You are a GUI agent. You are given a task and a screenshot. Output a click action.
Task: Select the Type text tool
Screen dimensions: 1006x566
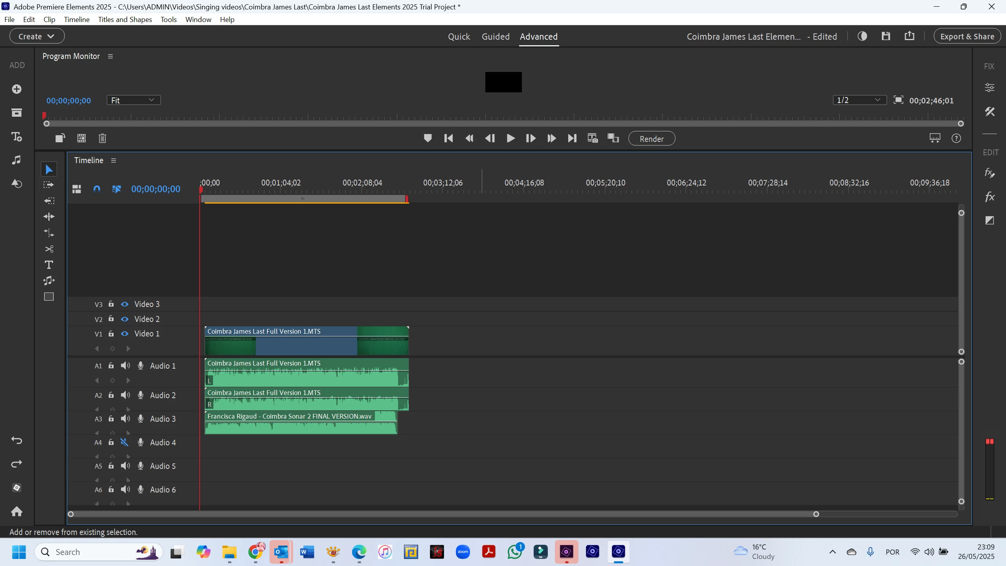point(49,265)
